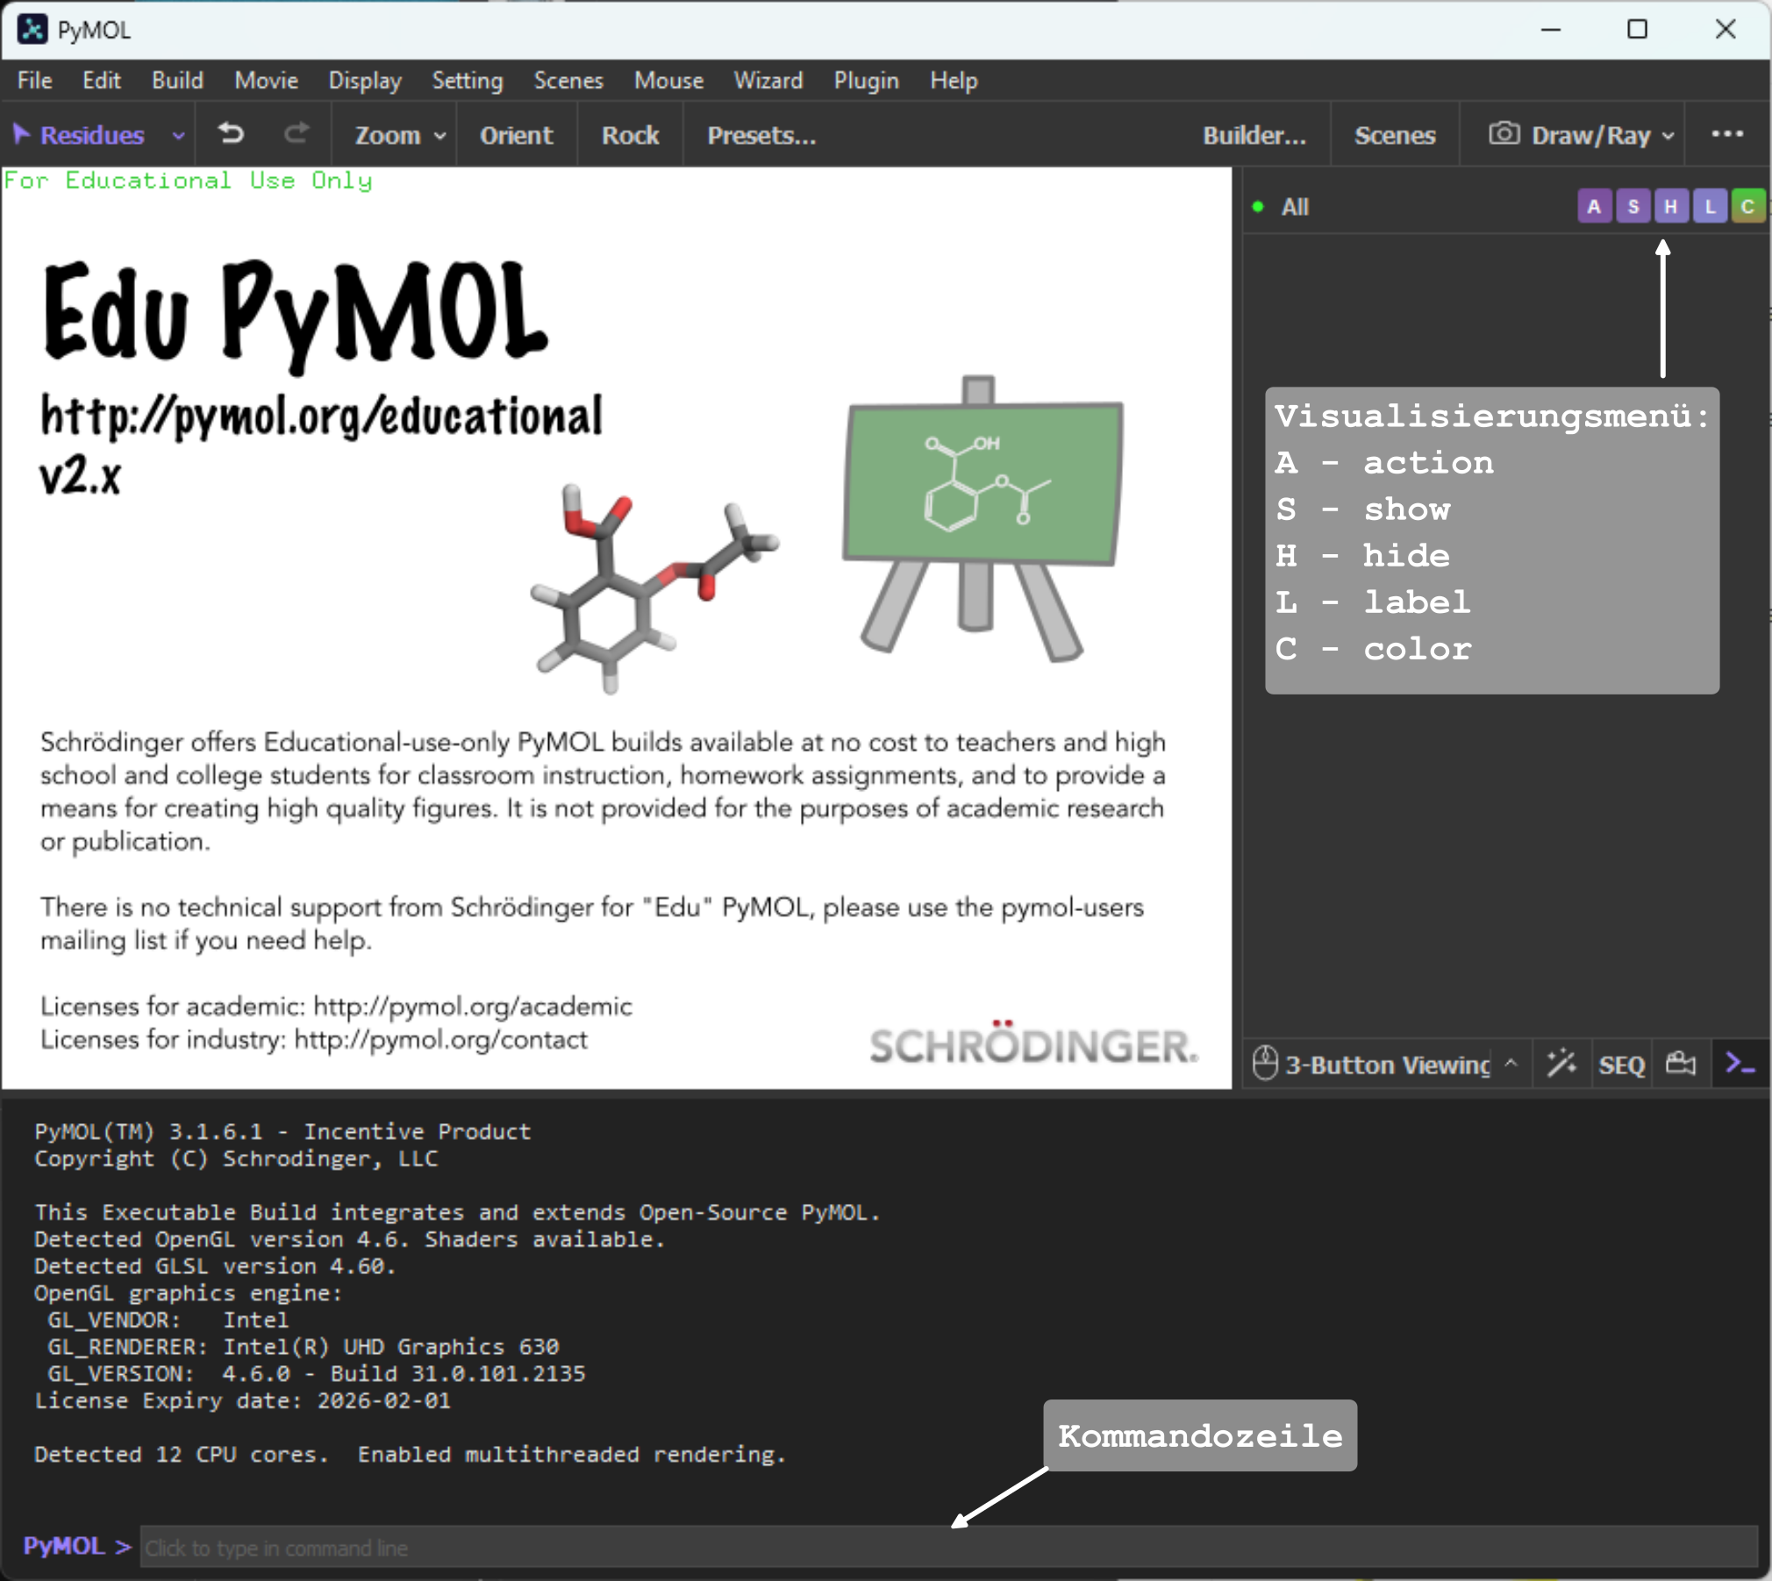Click the PyMOL app icon in title bar
The height and width of the screenshot is (1581, 1772).
[x=32, y=29]
